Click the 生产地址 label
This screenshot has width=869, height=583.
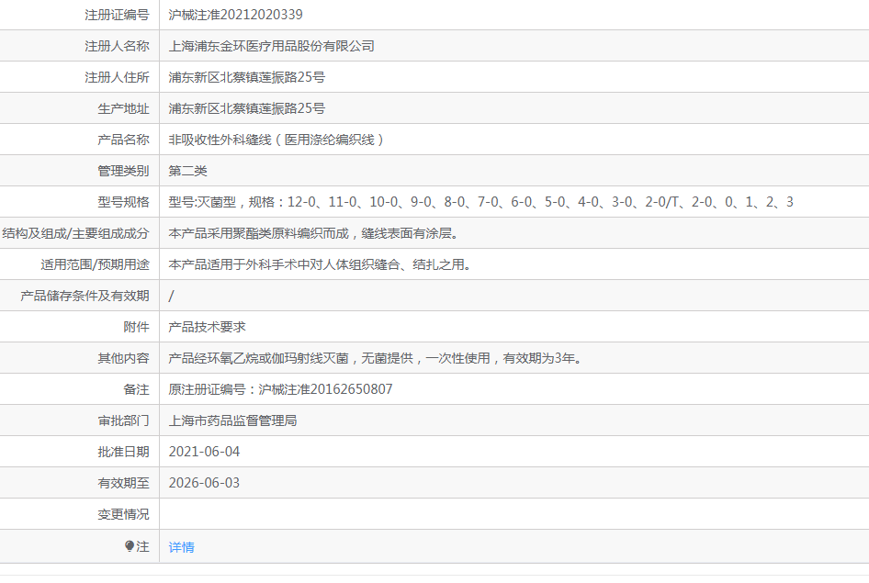tap(124, 108)
